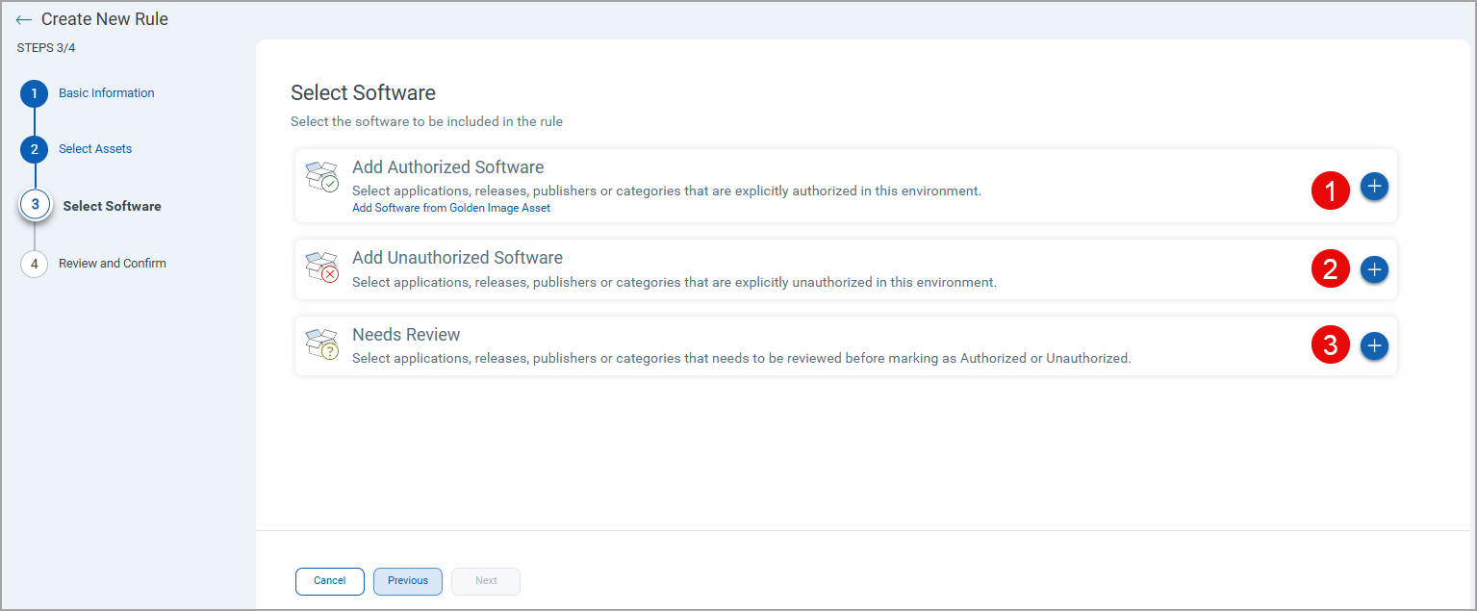Open the Select Assets step
This screenshot has height=611, width=1477.
click(95, 148)
